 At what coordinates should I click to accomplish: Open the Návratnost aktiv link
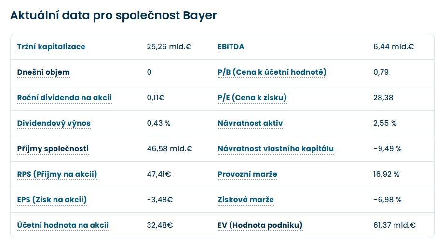pyautogui.click(x=250, y=123)
